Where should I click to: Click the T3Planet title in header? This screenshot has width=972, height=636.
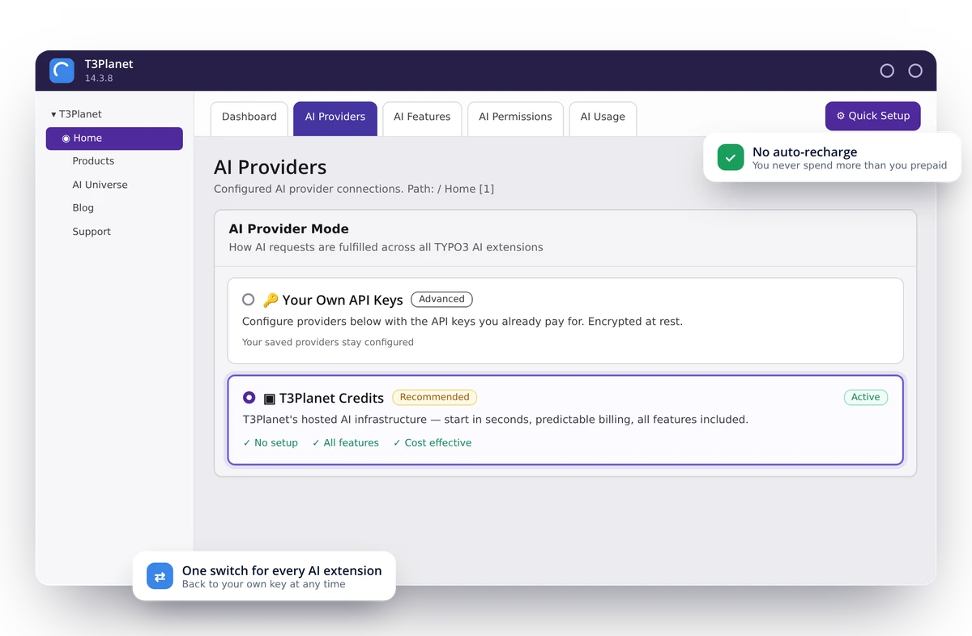click(109, 64)
